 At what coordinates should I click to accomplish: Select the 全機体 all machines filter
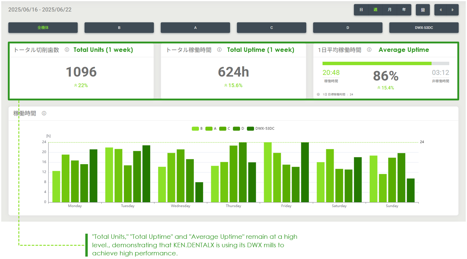pyautogui.click(x=43, y=27)
